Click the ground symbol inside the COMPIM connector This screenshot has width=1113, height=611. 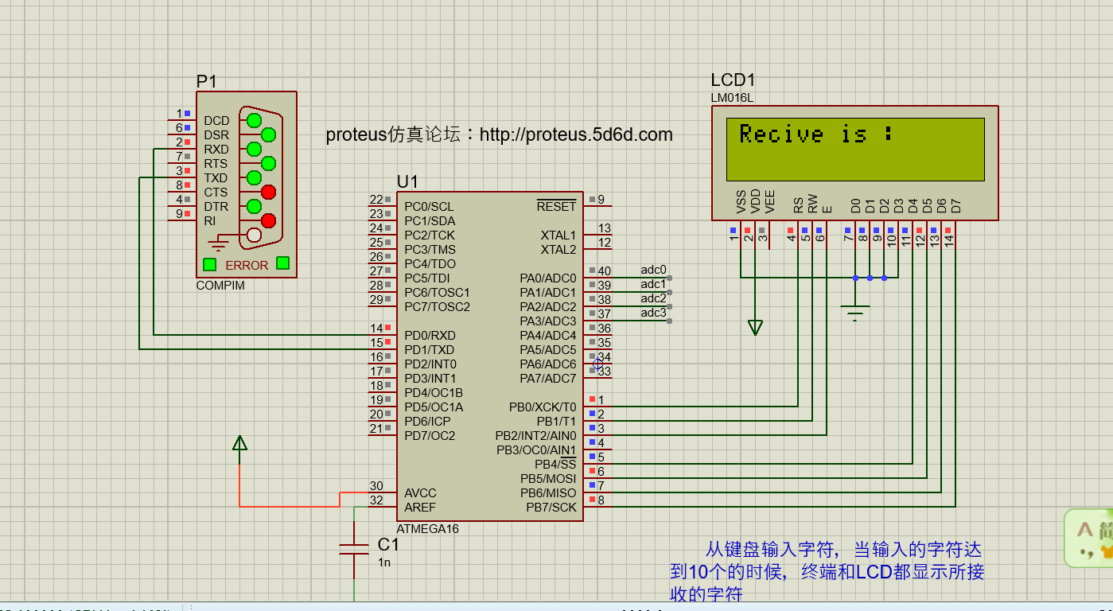[219, 243]
